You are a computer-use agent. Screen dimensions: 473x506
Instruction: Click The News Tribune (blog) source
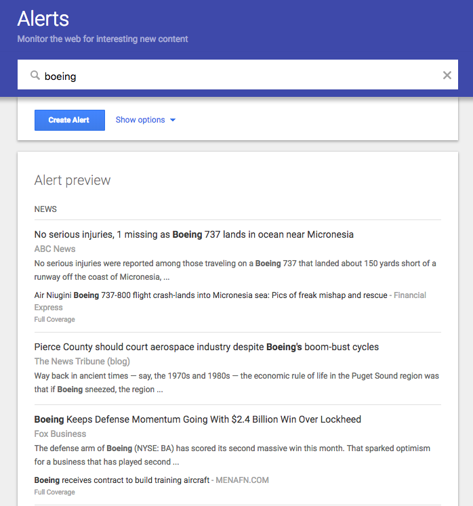click(82, 361)
